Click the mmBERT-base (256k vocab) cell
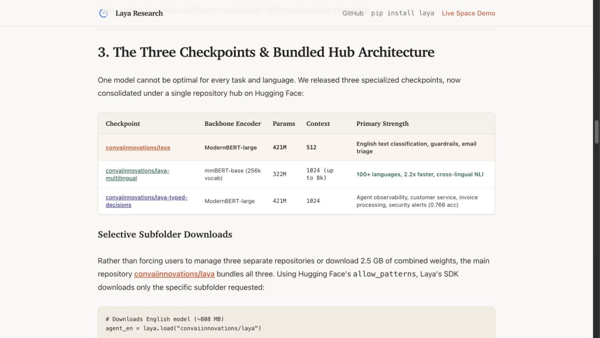The height and width of the screenshot is (338, 600). click(232, 174)
